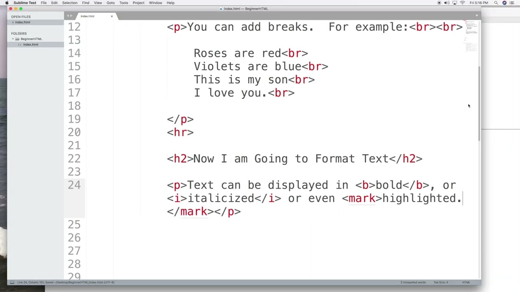The height and width of the screenshot is (292, 520).
Task: Open the Wi-Fi menu bar icon
Action: [462, 3]
